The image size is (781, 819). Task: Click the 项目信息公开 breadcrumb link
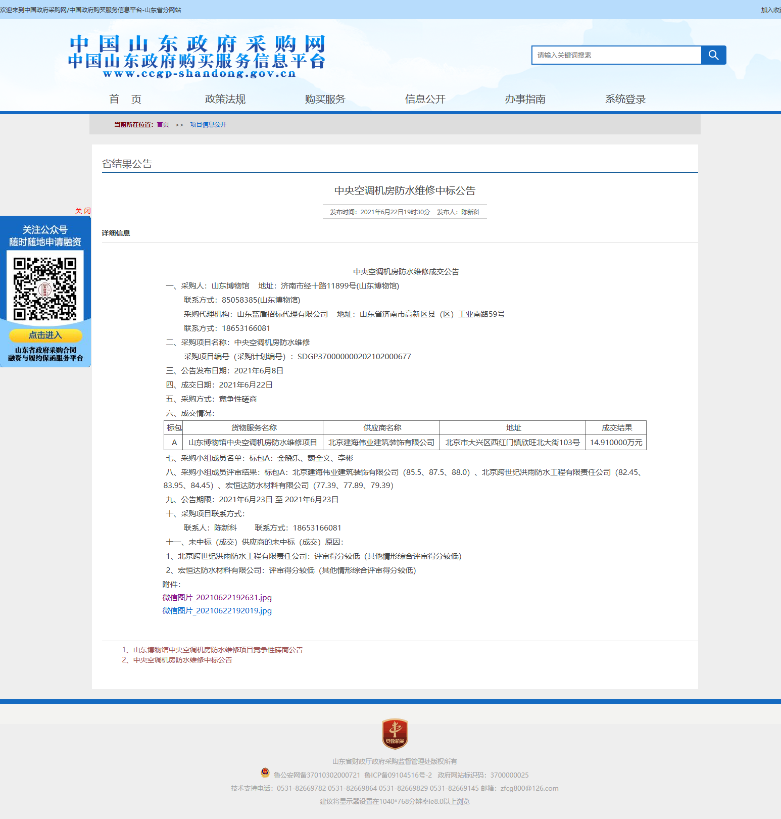click(208, 125)
